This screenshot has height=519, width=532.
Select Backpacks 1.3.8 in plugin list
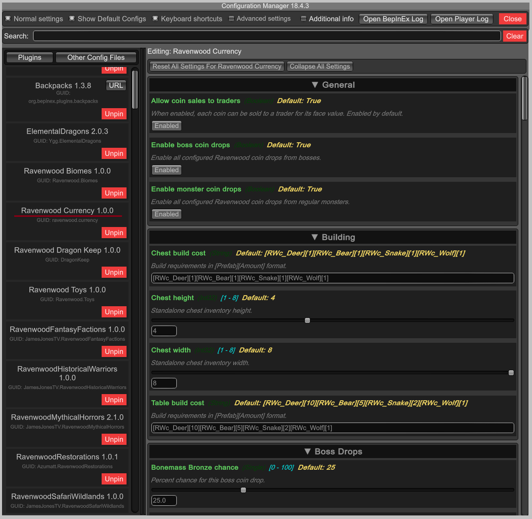pyautogui.click(x=63, y=86)
